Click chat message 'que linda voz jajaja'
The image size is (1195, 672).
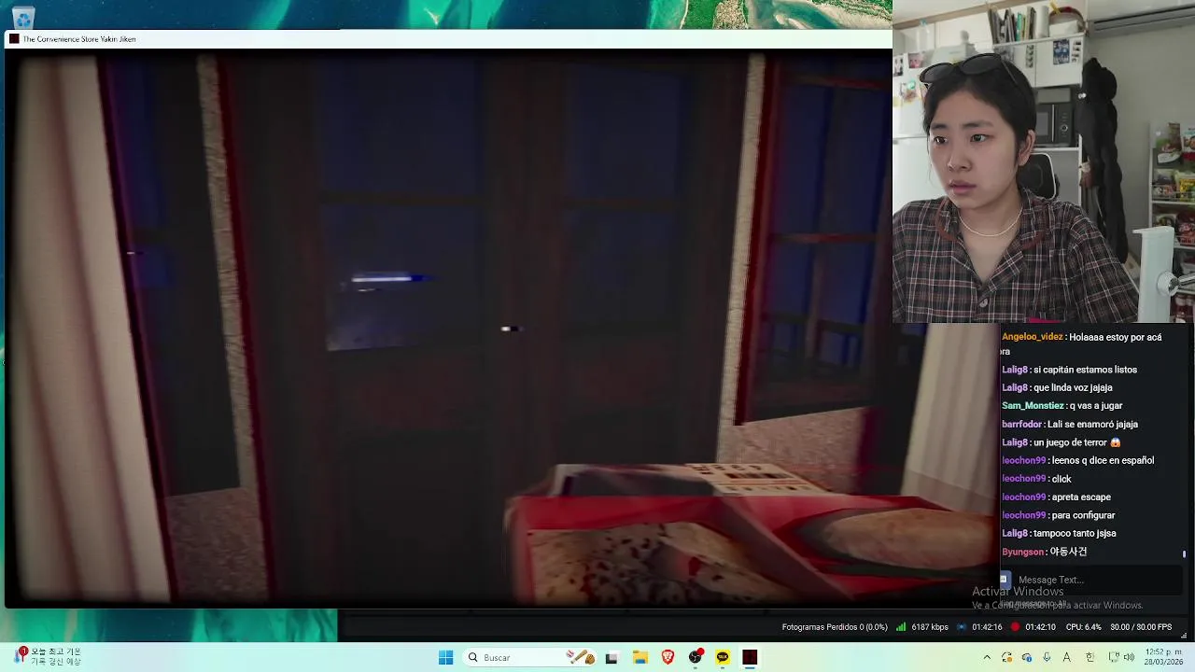[x=1073, y=388]
